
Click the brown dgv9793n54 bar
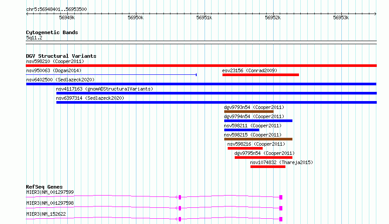249,112
